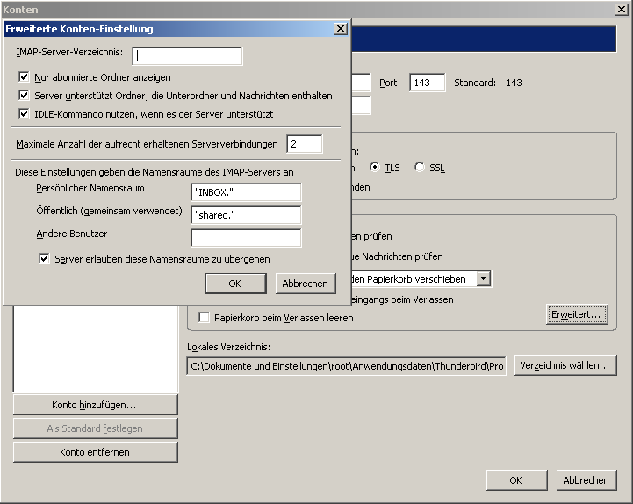Screen dimensions: 633x504
Task: Close the Konten window
Action: point(621,9)
